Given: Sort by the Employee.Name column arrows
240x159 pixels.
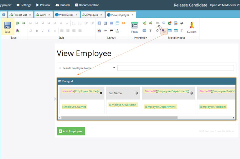Looking at the screenshot, I should click(x=101, y=93).
